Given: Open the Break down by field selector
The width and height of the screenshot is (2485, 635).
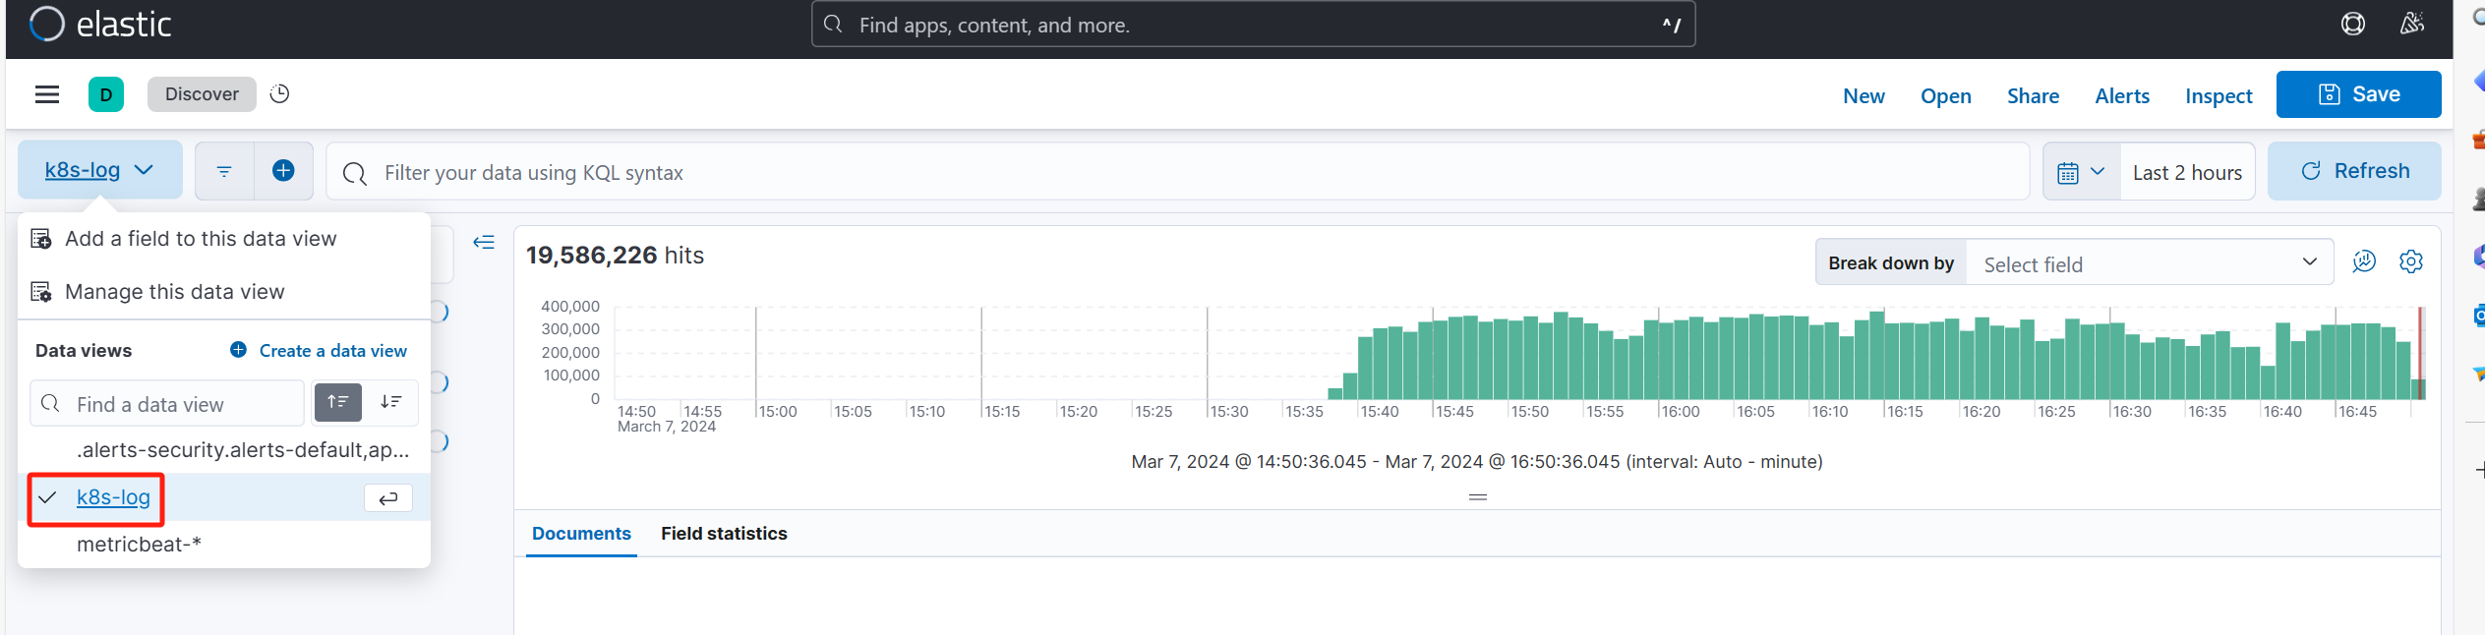Looking at the screenshot, I should click(x=2149, y=263).
